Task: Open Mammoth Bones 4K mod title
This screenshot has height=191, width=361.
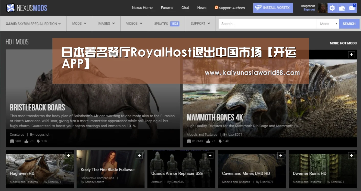Action: (x=215, y=118)
